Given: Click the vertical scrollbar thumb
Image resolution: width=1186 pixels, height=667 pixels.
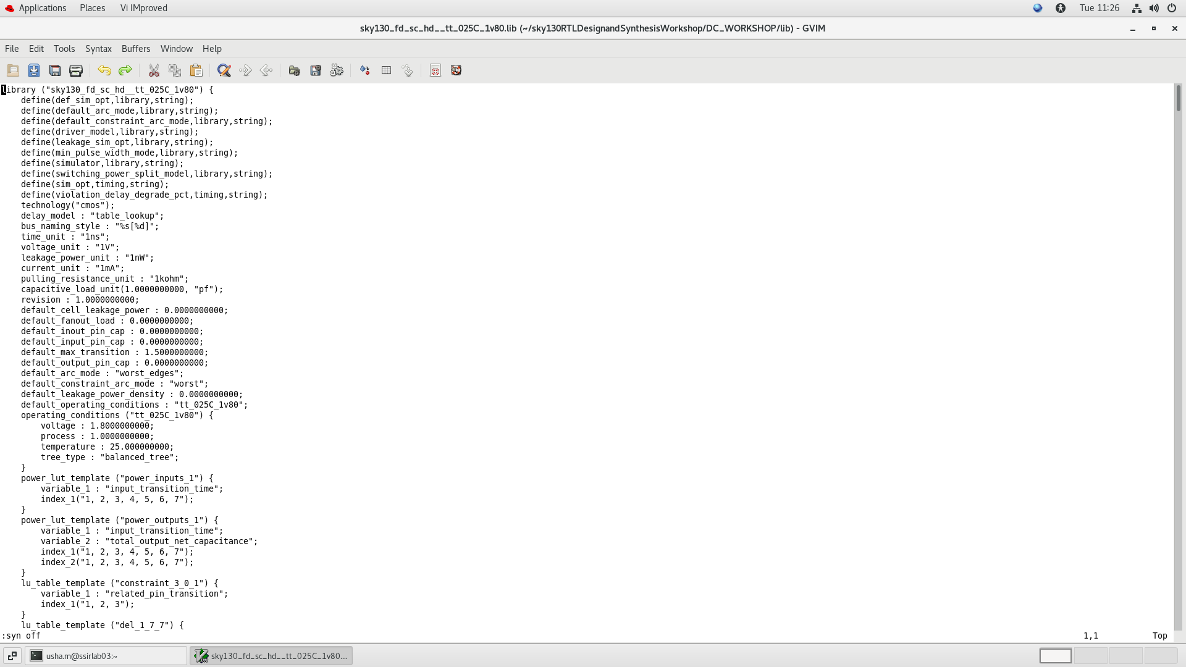Looking at the screenshot, I should (1179, 99).
